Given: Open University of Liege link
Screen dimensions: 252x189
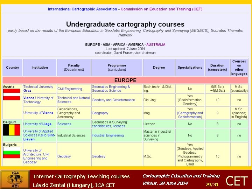Looking at the screenshot, I should (37, 124).
